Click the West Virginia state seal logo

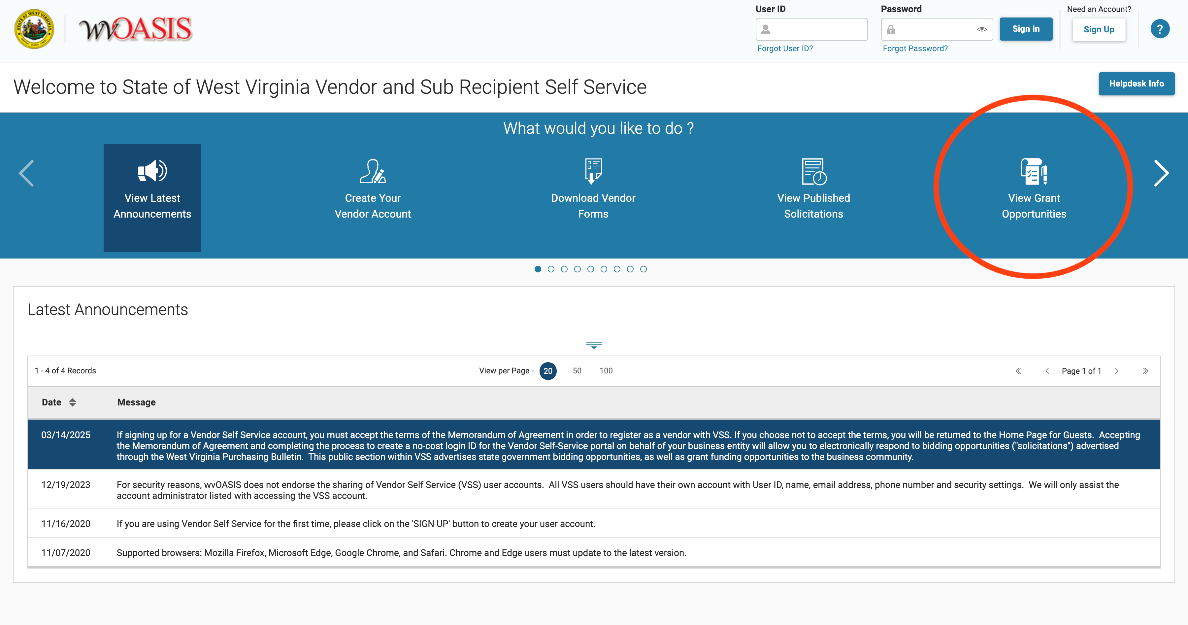[34, 29]
